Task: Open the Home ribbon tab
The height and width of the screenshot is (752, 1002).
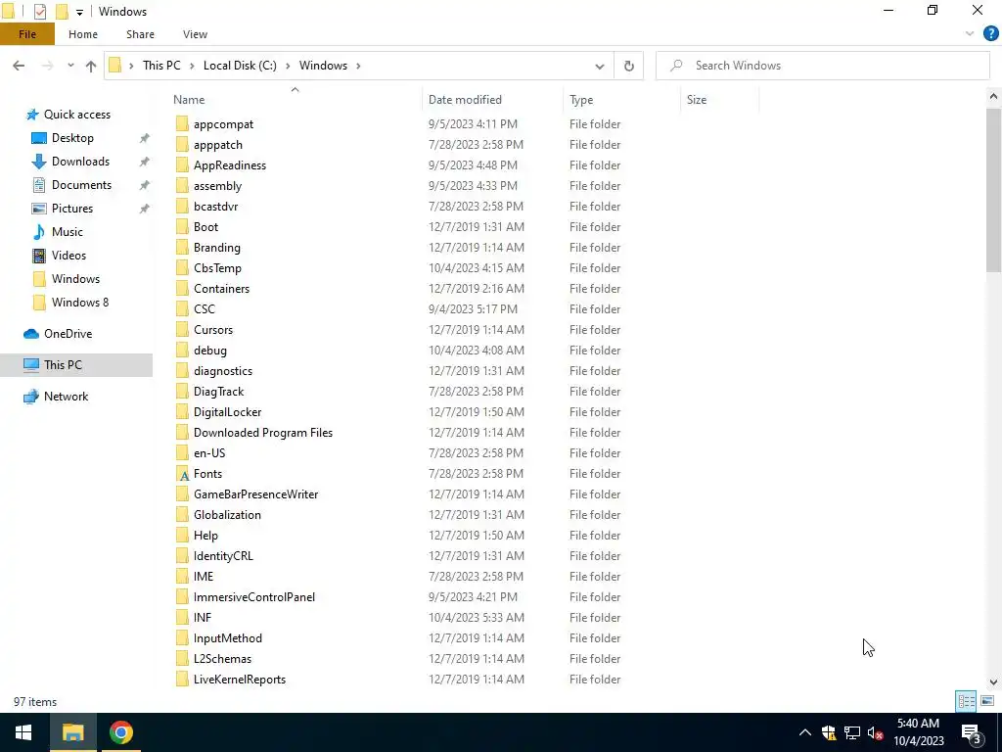Action: tap(83, 34)
